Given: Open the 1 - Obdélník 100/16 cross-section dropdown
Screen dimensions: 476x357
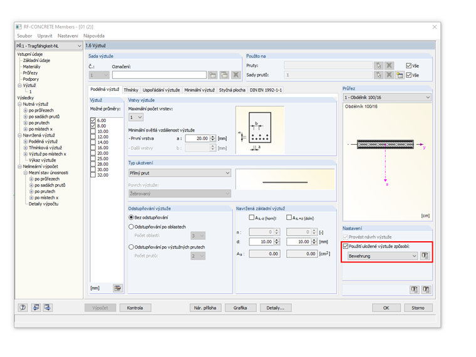Looking at the screenshot, I should pyautogui.click(x=387, y=98).
